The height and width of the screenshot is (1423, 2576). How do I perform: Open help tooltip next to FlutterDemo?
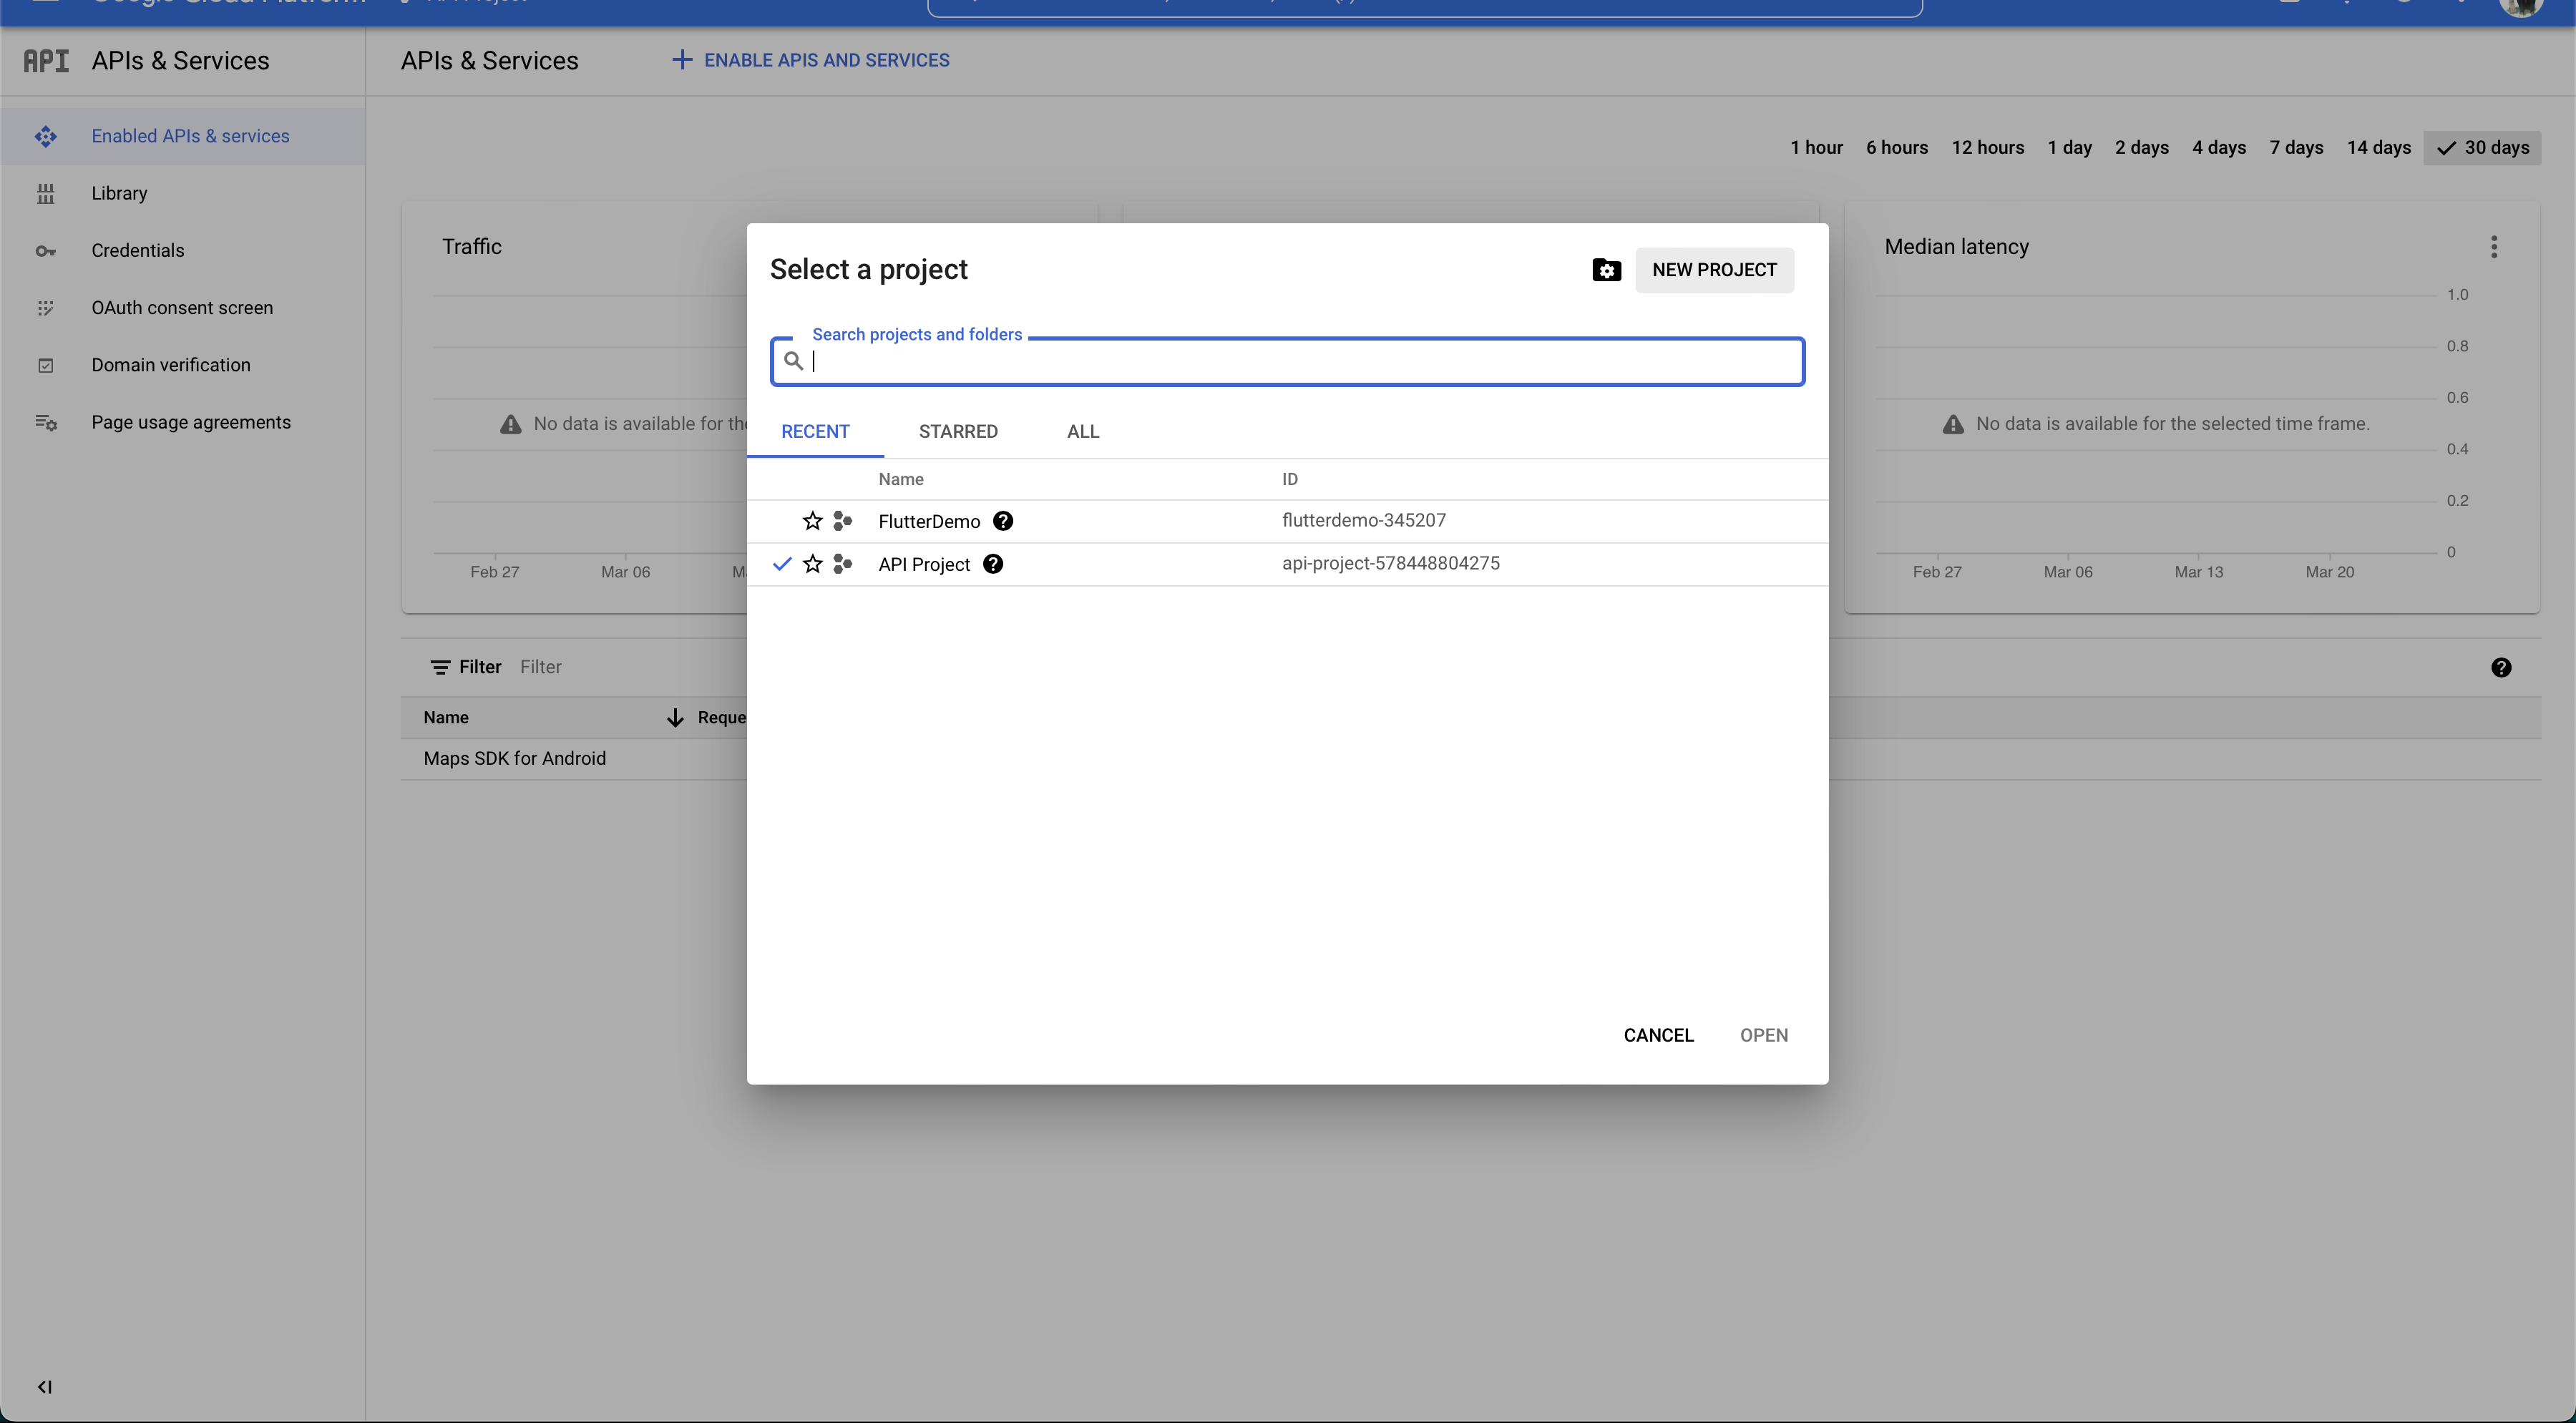pos(1003,521)
